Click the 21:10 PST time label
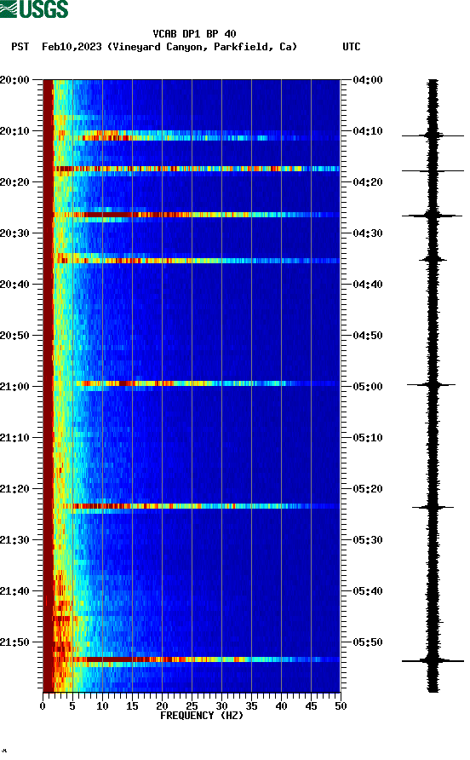The width and height of the screenshot is (470, 760). pyautogui.click(x=15, y=438)
